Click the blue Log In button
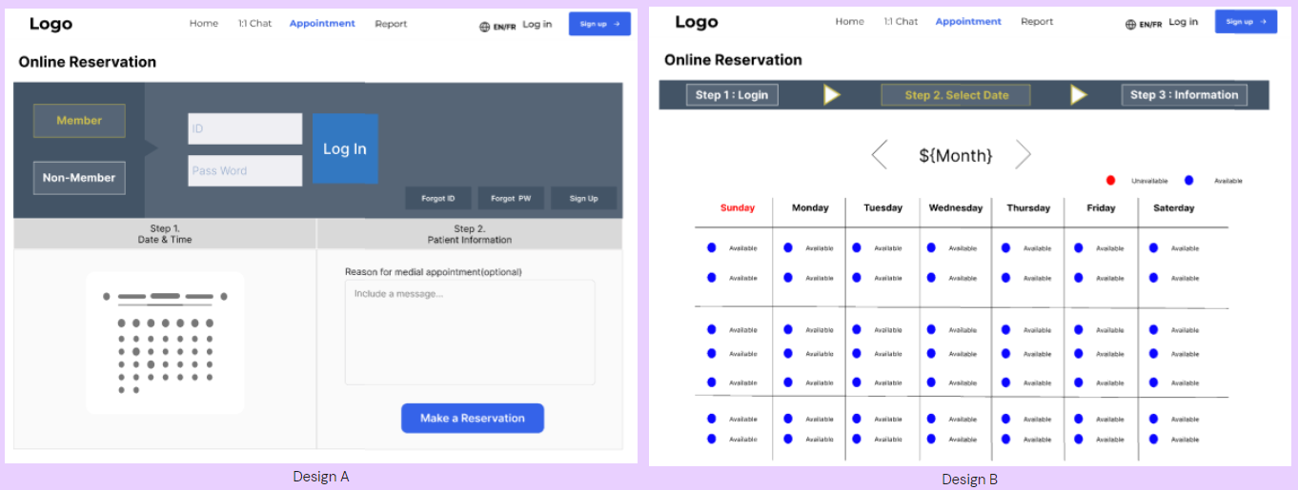Screen dimensions: 1298x490 [x=345, y=148]
